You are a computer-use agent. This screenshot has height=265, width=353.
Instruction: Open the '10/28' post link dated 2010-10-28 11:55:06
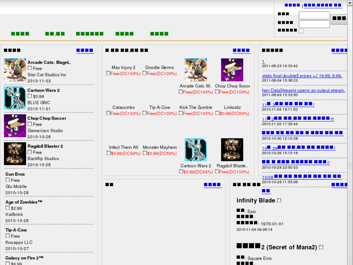302,177
